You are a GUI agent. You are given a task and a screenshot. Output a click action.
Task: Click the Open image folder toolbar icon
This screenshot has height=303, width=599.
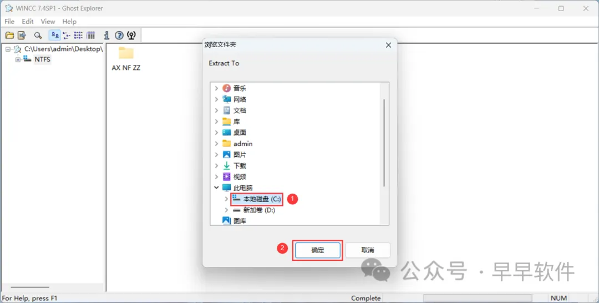pos(10,36)
